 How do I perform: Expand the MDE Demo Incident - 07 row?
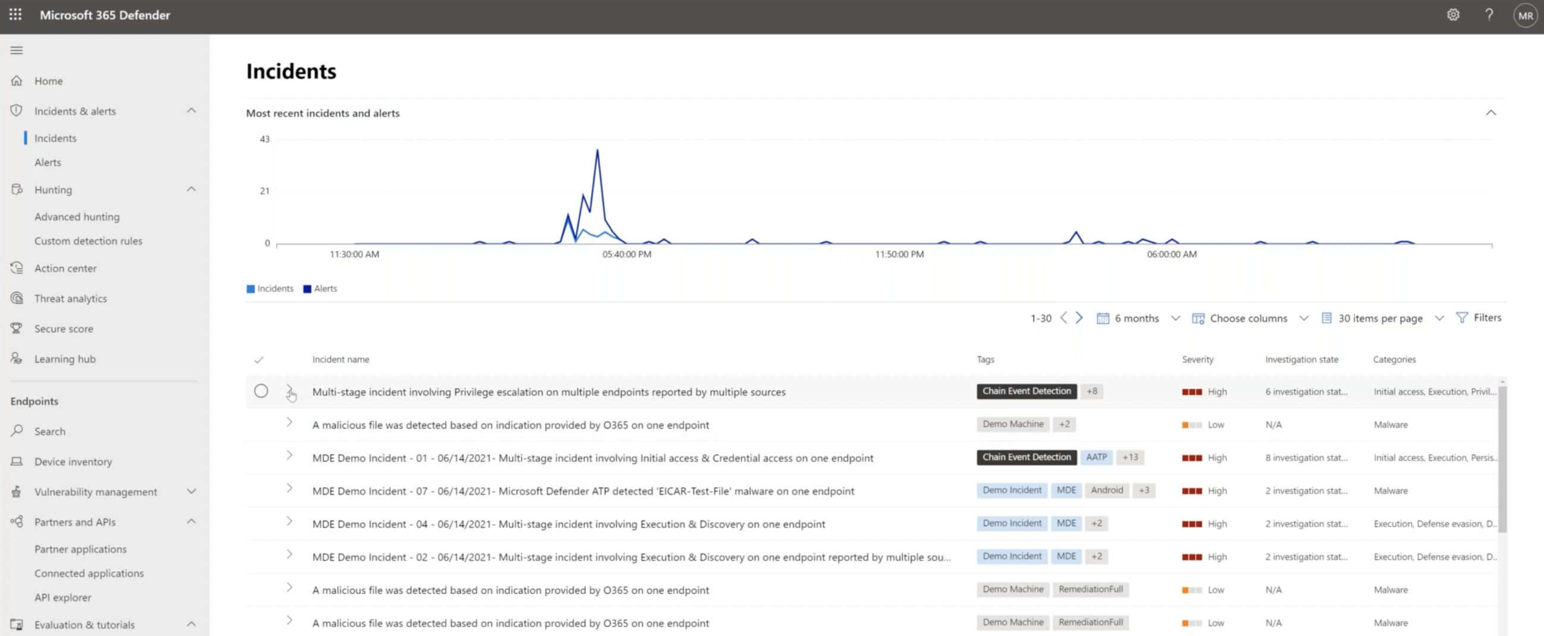pos(289,488)
